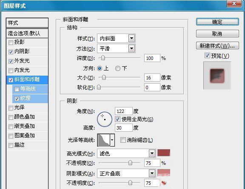
Task: Click the highlight mode color swatch
Action: click(x=164, y=153)
